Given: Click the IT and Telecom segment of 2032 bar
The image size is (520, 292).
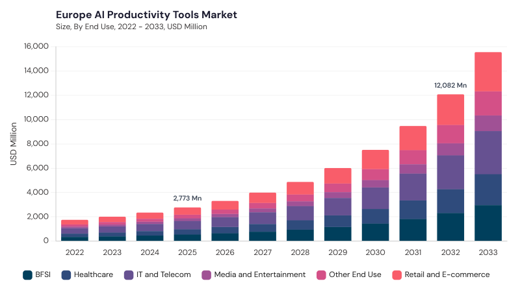Looking at the screenshot, I should pyautogui.click(x=450, y=173).
